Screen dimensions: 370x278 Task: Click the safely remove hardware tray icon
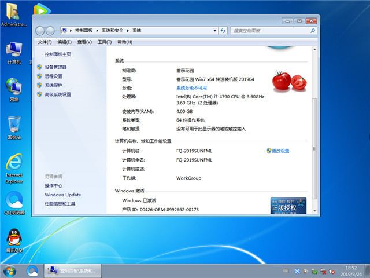pyautogui.click(x=314, y=271)
